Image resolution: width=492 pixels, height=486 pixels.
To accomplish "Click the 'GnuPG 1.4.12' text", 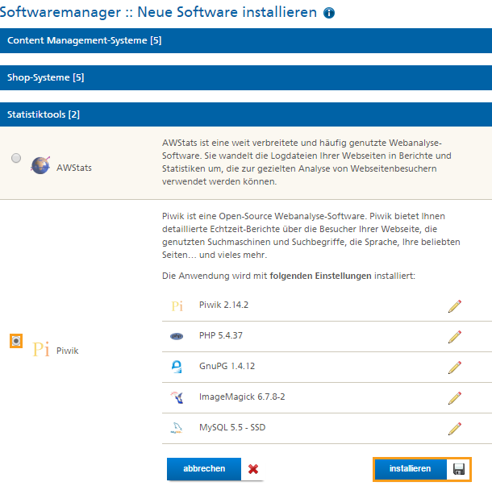I will pyautogui.click(x=227, y=366).
